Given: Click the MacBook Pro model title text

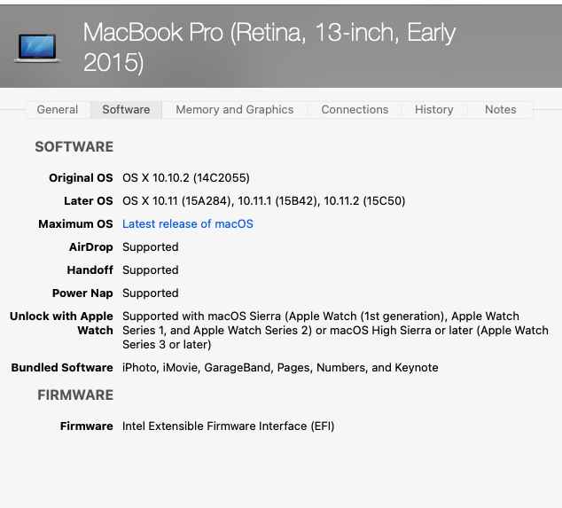Looking at the screenshot, I should coord(269,47).
